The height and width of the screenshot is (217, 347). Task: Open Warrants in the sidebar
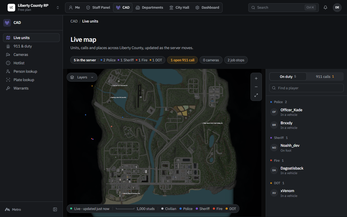pos(31,88)
